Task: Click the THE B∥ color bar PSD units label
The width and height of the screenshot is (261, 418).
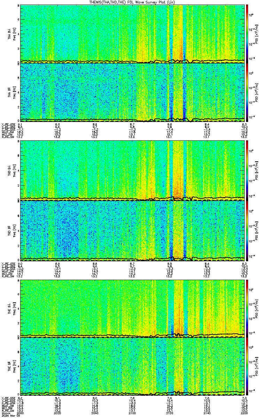Action: click(257, 366)
